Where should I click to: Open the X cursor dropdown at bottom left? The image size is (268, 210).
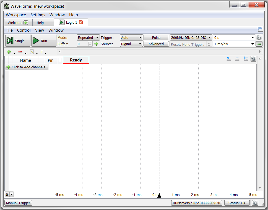pyautogui.click(x=9, y=194)
